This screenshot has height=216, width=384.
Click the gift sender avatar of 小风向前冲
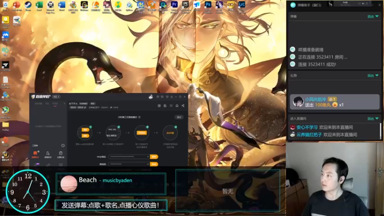(x=298, y=101)
